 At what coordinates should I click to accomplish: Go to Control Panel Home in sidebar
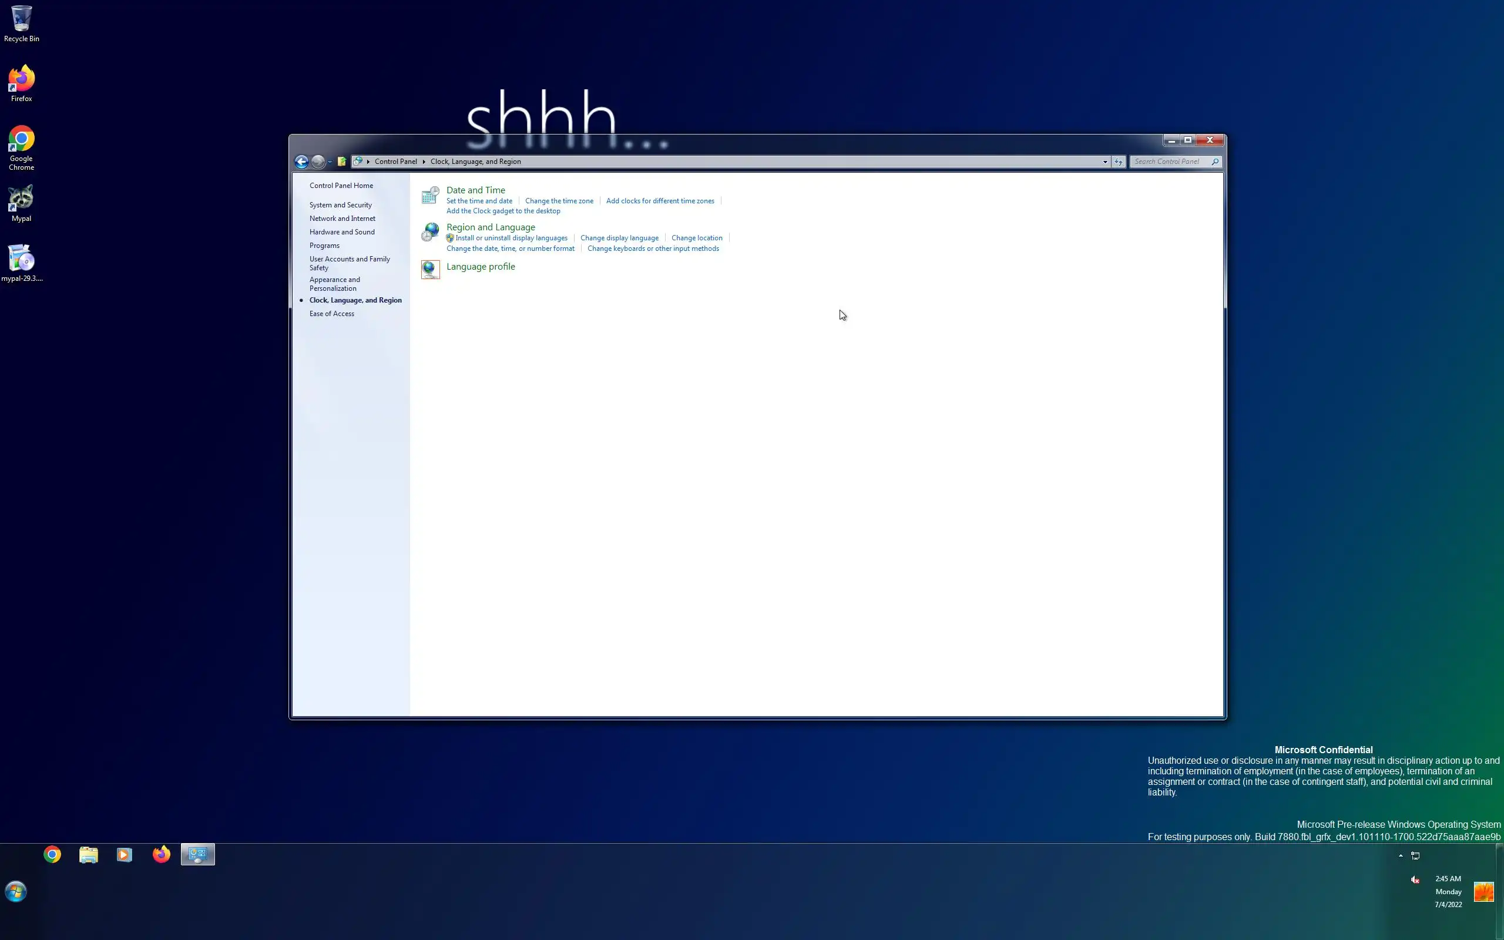pos(341,185)
